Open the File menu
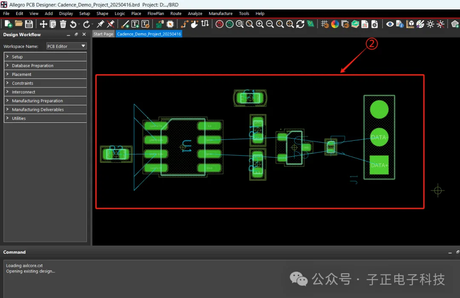Image resolution: width=460 pixels, height=298 pixels. (x=6, y=14)
